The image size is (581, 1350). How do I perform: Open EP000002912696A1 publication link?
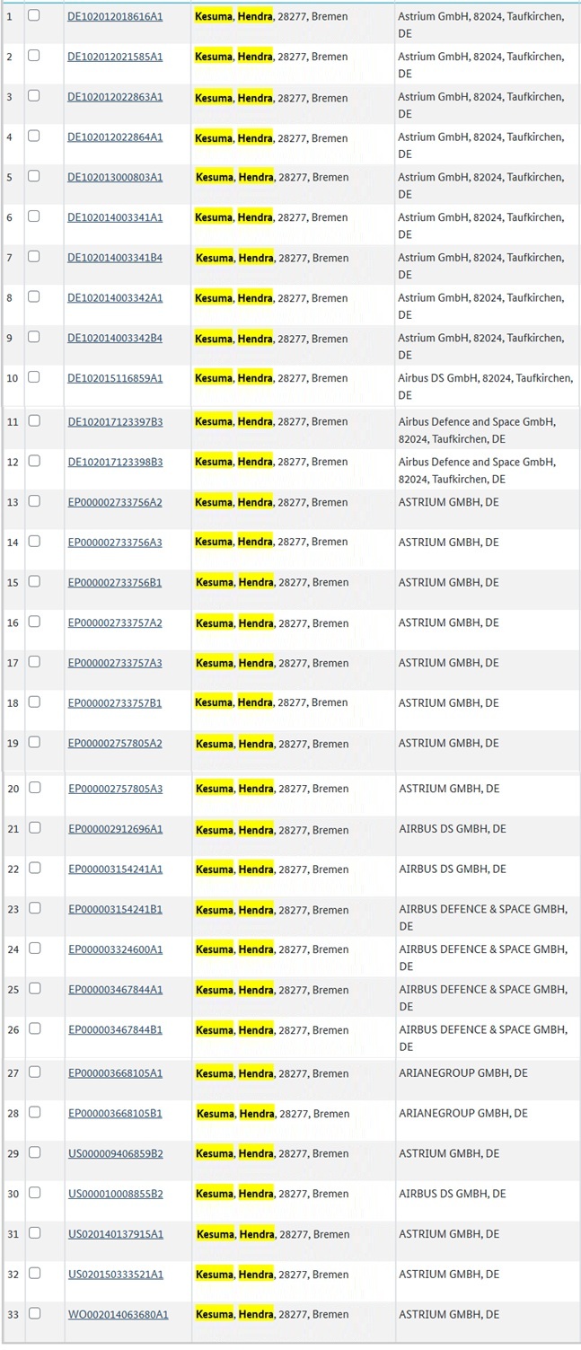coord(116,829)
